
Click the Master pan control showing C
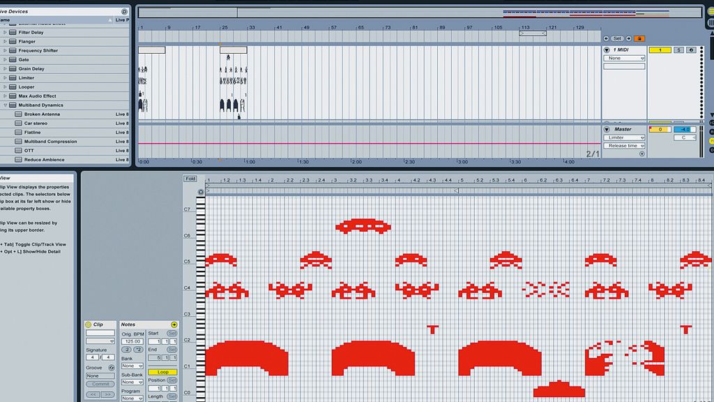click(x=685, y=137)
